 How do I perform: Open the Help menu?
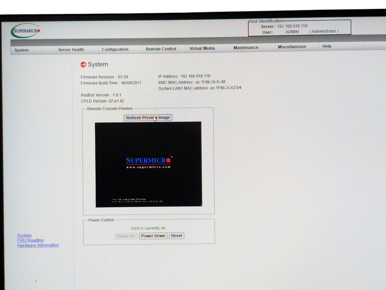point(327,46)
